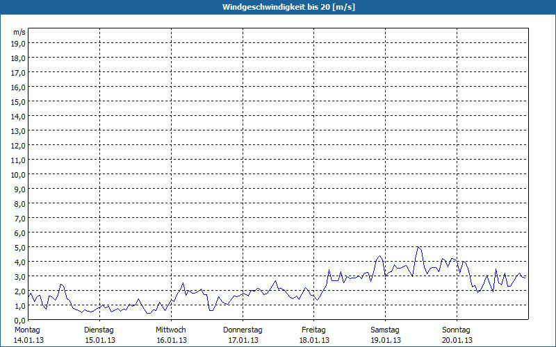Click the date label 20.01.13
The image size is (556, 347).
pyautogui.click(x=457, y=340)
